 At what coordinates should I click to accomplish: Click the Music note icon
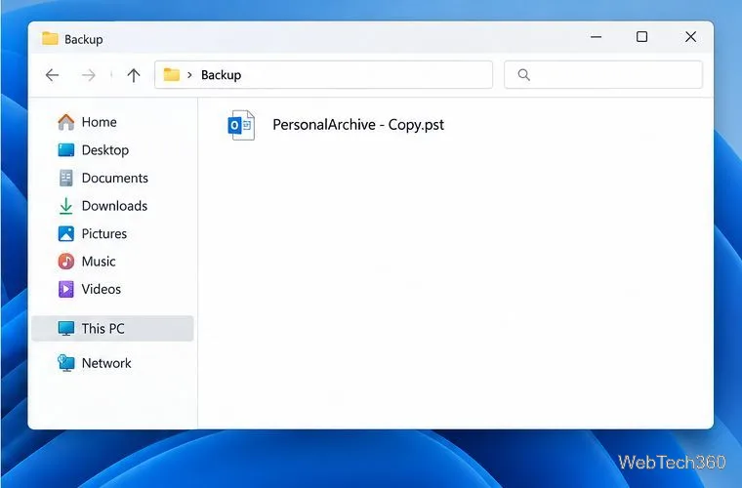[65, 261]
